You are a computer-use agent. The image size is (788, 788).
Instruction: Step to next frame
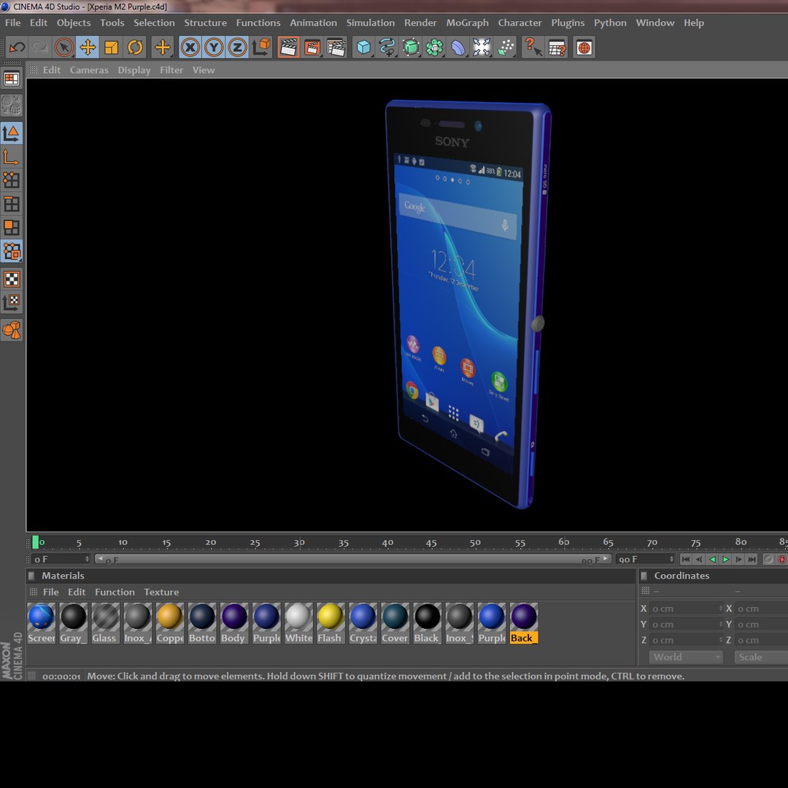click(738, 560)
